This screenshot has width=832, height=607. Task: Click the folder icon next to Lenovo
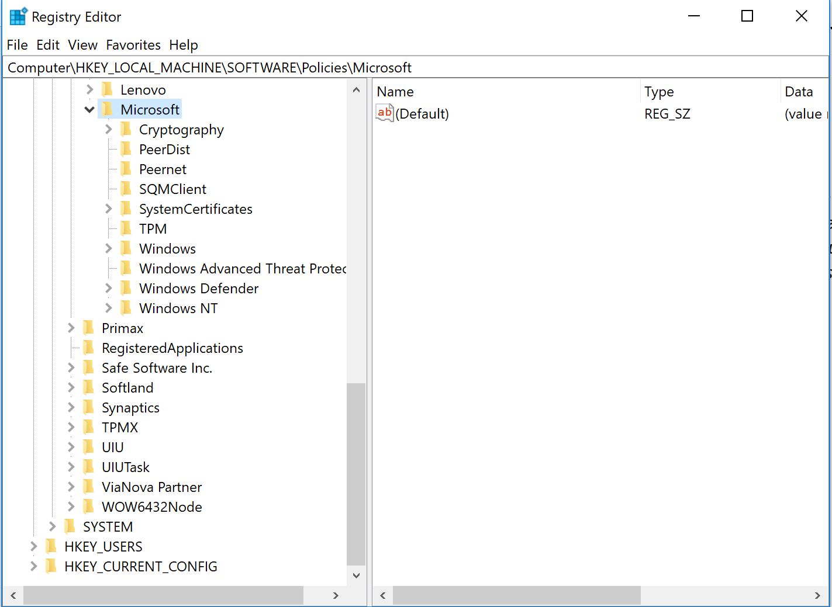point(107,89)
